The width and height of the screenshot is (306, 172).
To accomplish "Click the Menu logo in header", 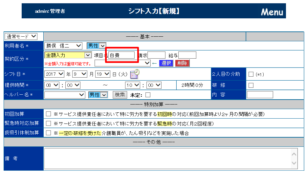I will pos(272,12).
